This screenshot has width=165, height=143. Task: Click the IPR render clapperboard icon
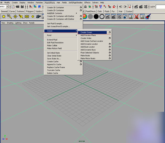(141, 7)
